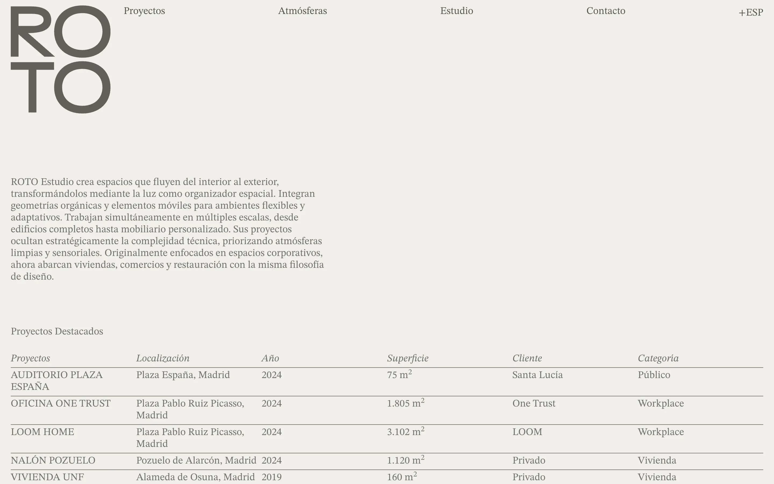Screen dimensions: 774x484
Task: Open the AUDITORIO PLAZA ESPAÑA project
Action: tap(57, 380)
